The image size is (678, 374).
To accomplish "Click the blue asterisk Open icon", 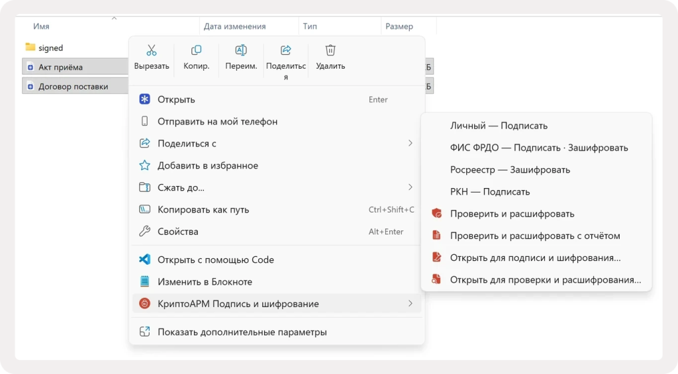I will pyautogui.click(x=144, y=99).
